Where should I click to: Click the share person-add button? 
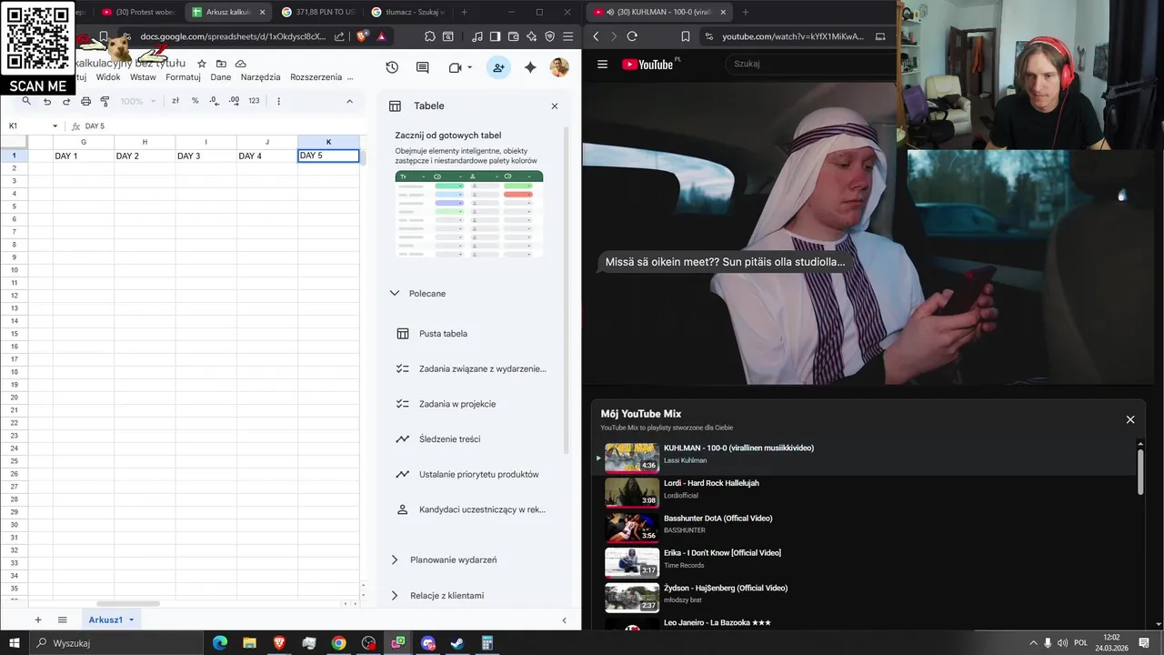point(498,67)
